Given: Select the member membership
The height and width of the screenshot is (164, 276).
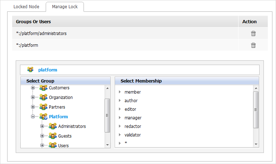Looking at the screenshot, I should click(x=132, y=92).
